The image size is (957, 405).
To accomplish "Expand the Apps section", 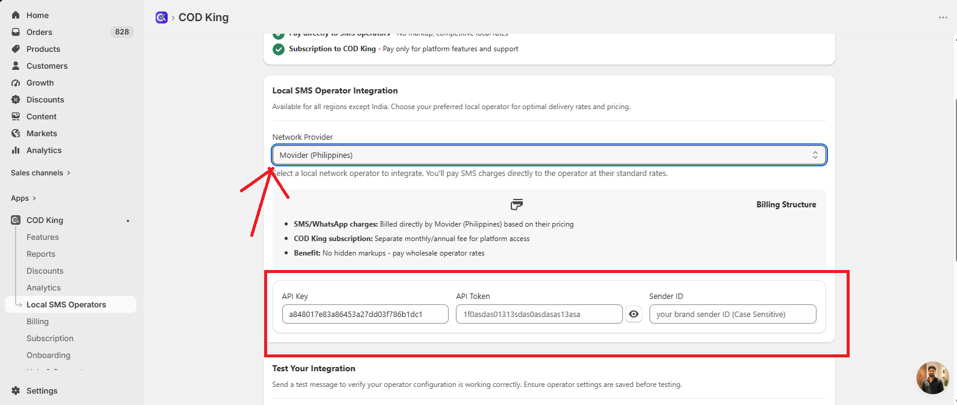I will coord(24,198).
